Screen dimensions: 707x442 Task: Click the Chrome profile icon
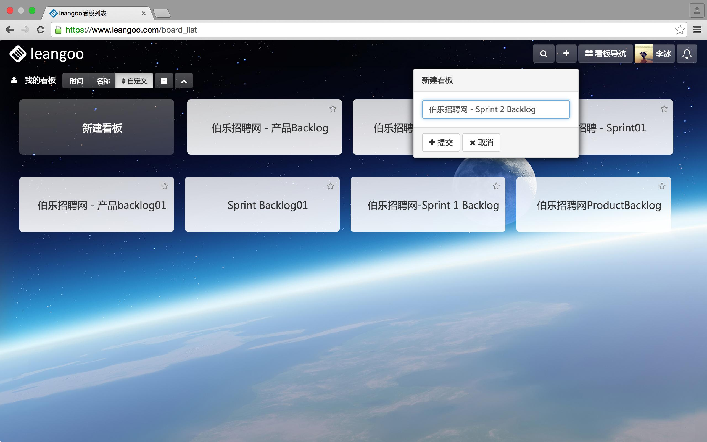697,11
